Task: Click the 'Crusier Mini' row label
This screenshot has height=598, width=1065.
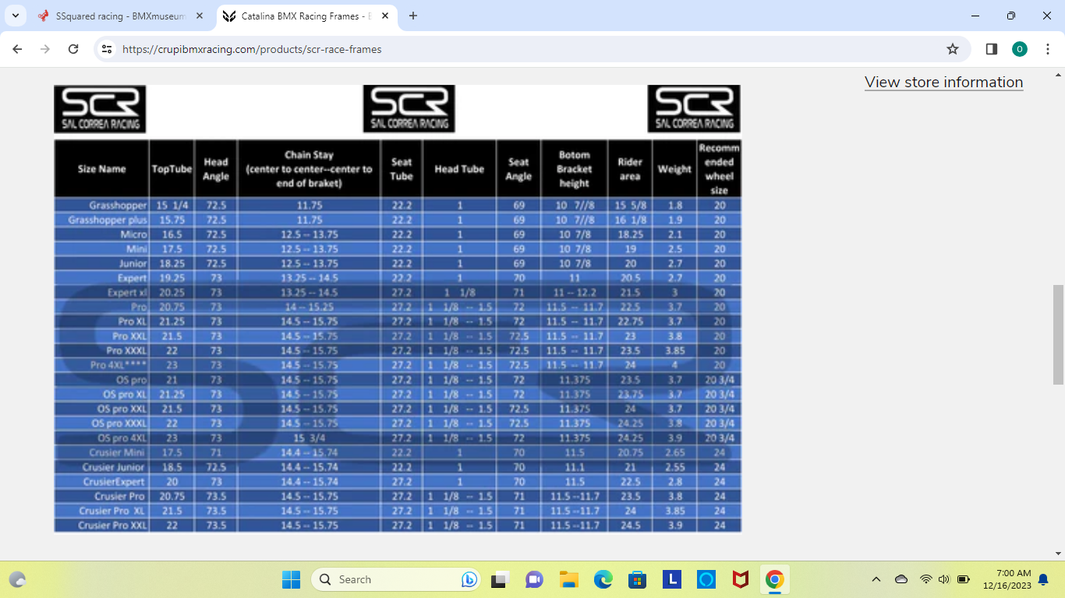Action: tap(117, 452)
